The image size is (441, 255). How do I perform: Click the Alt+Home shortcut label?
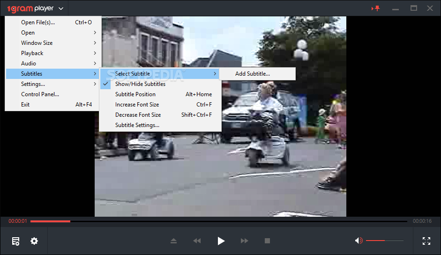(x=199, y=94)
